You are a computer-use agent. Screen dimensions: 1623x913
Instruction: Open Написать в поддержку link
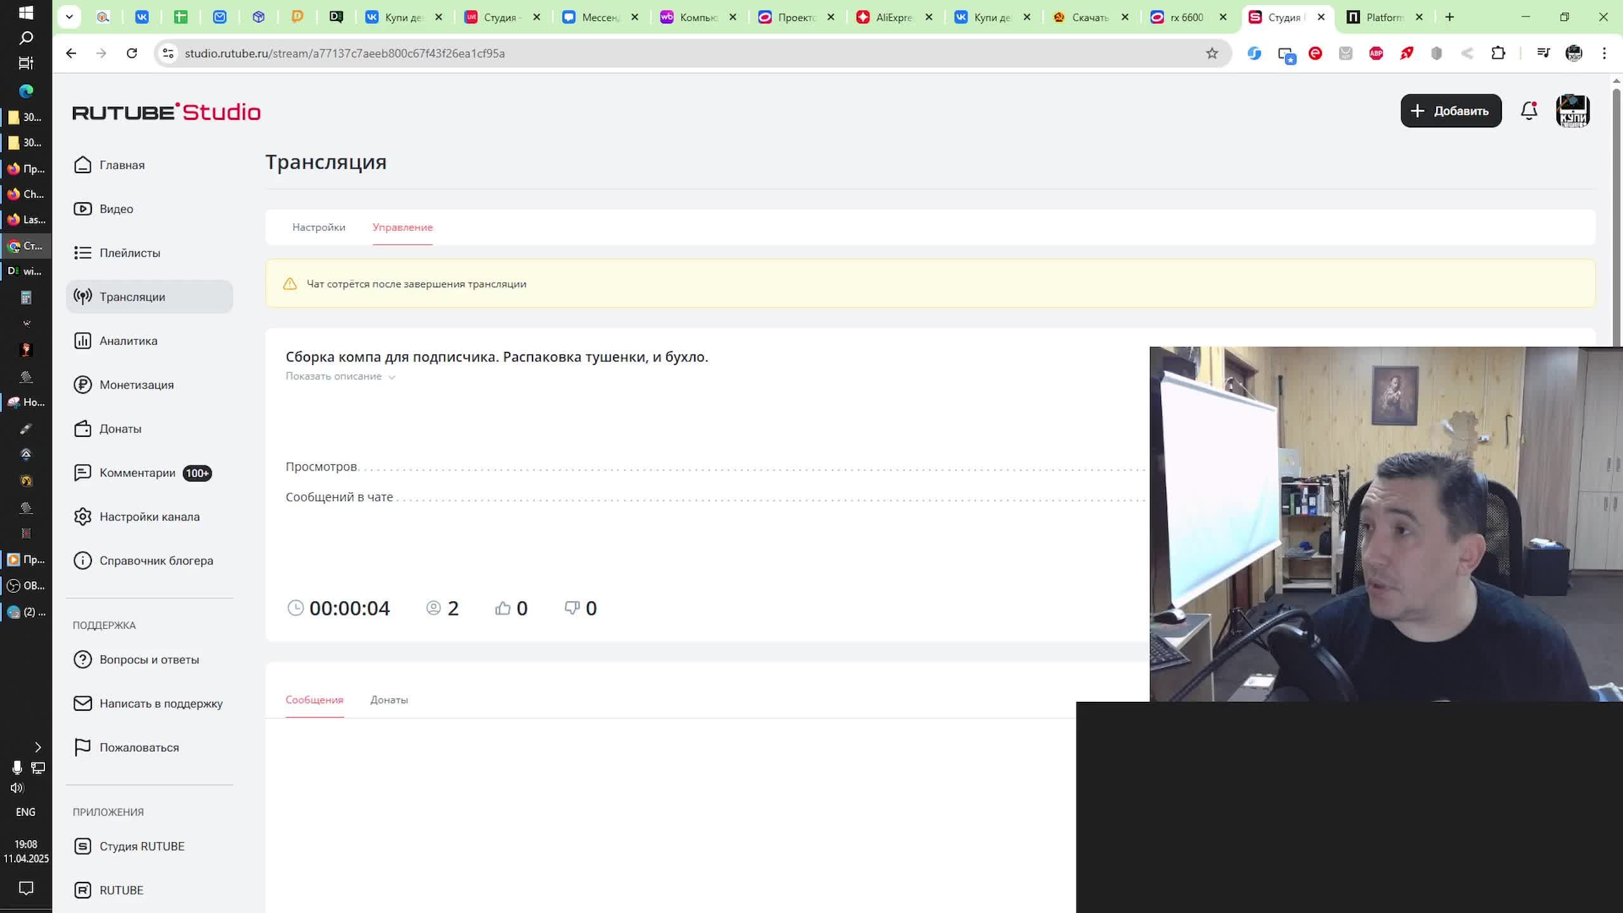[160, 704]
